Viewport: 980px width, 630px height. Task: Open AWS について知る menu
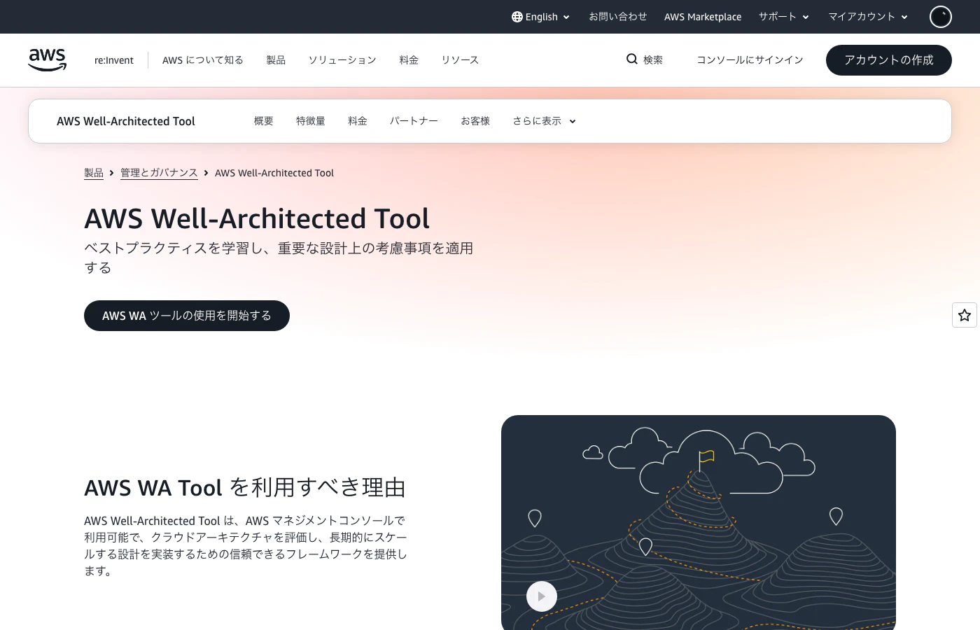203,60
